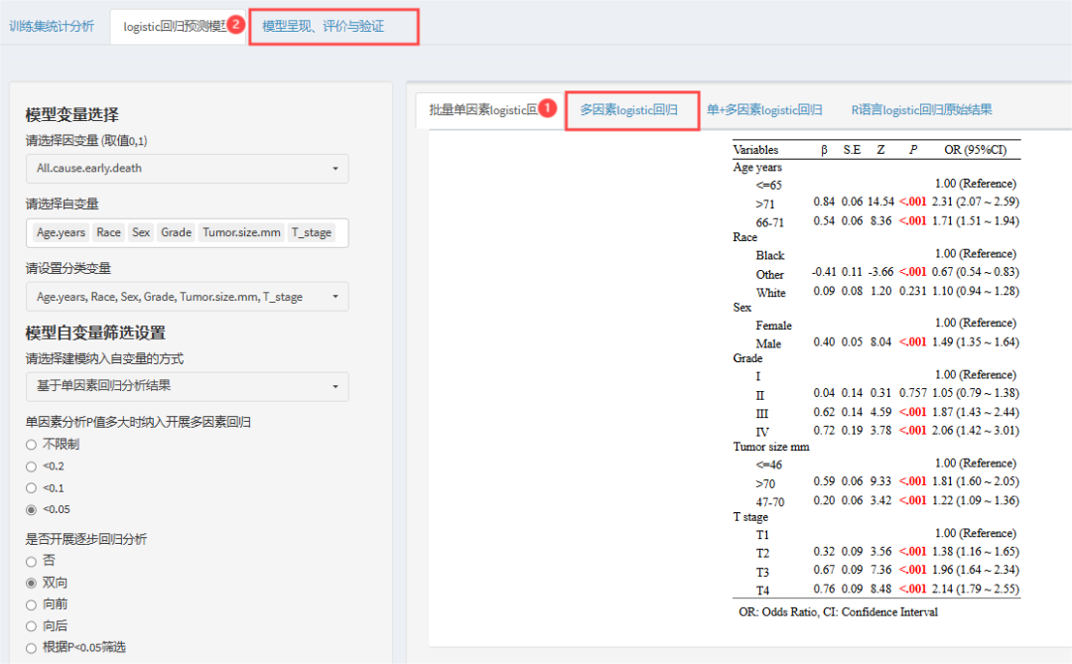Expand the 基于单因素回归分析结果 dropdown
Viewport: 1072px width, 664px height.
click(x=187, y=385)
